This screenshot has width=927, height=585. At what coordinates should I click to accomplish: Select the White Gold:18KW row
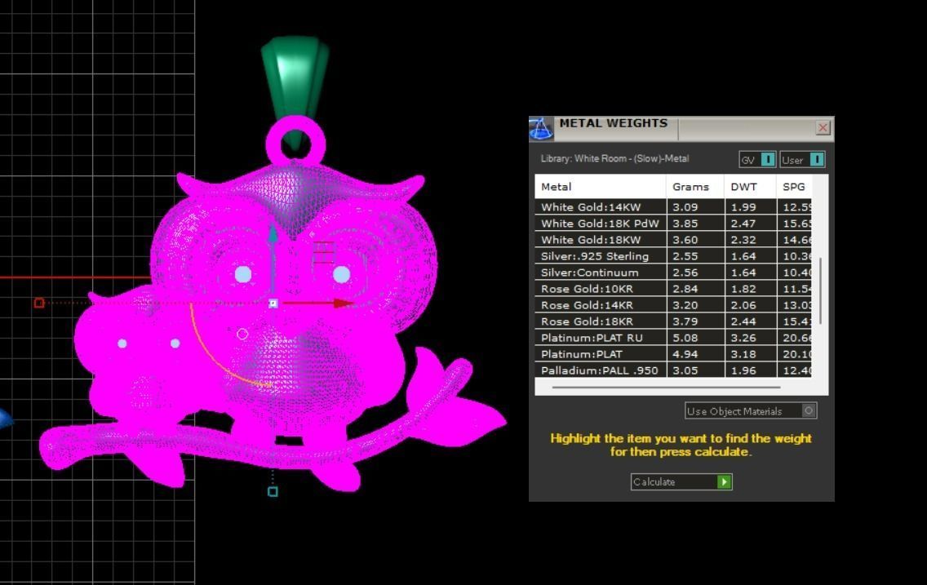[x=672, y=240]
